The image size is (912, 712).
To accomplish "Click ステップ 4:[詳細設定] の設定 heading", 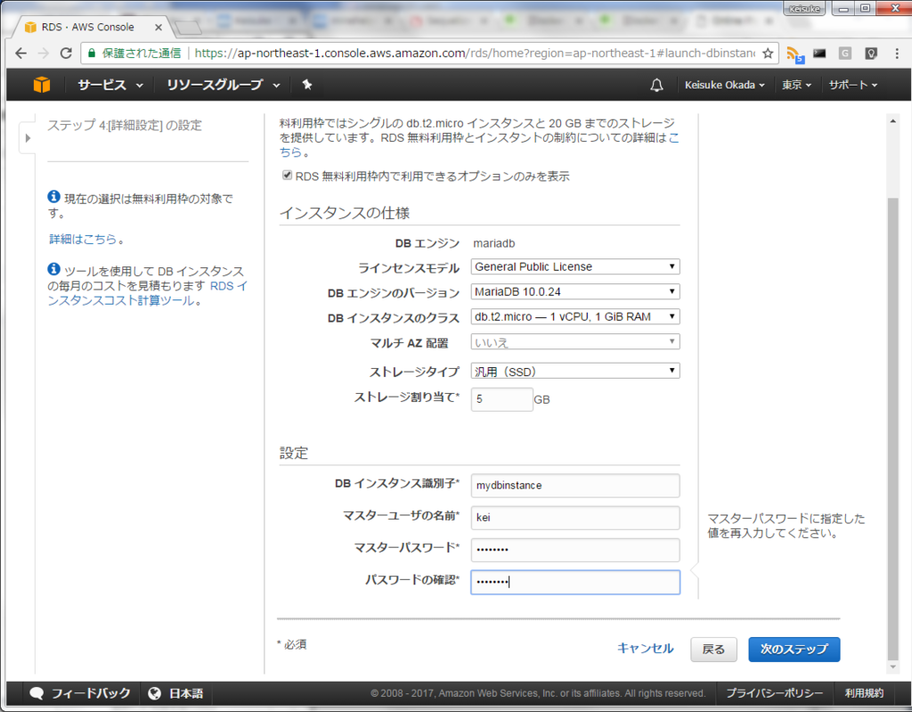I will (125, 125).
